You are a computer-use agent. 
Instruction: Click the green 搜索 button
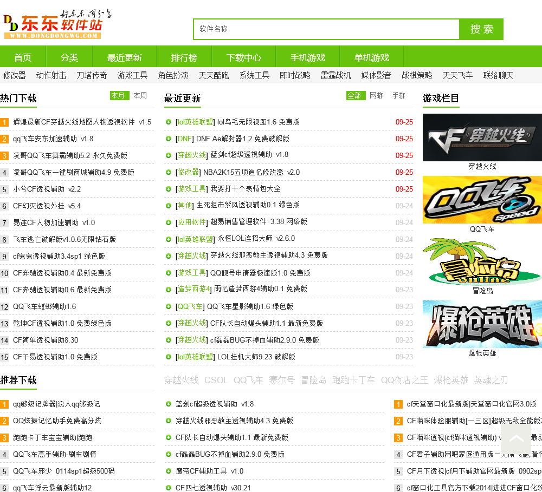click(x=481, y=29)
